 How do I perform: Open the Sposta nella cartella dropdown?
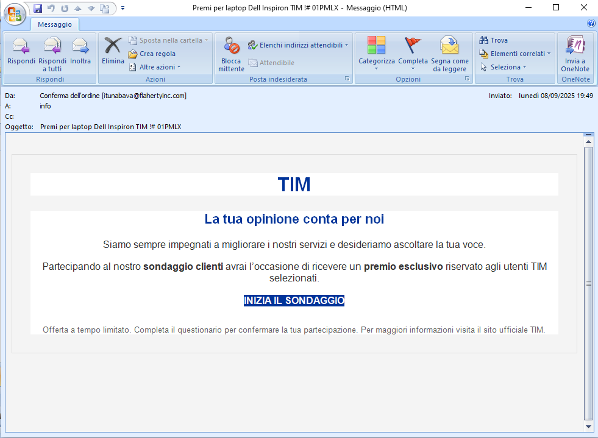[168, 40]
